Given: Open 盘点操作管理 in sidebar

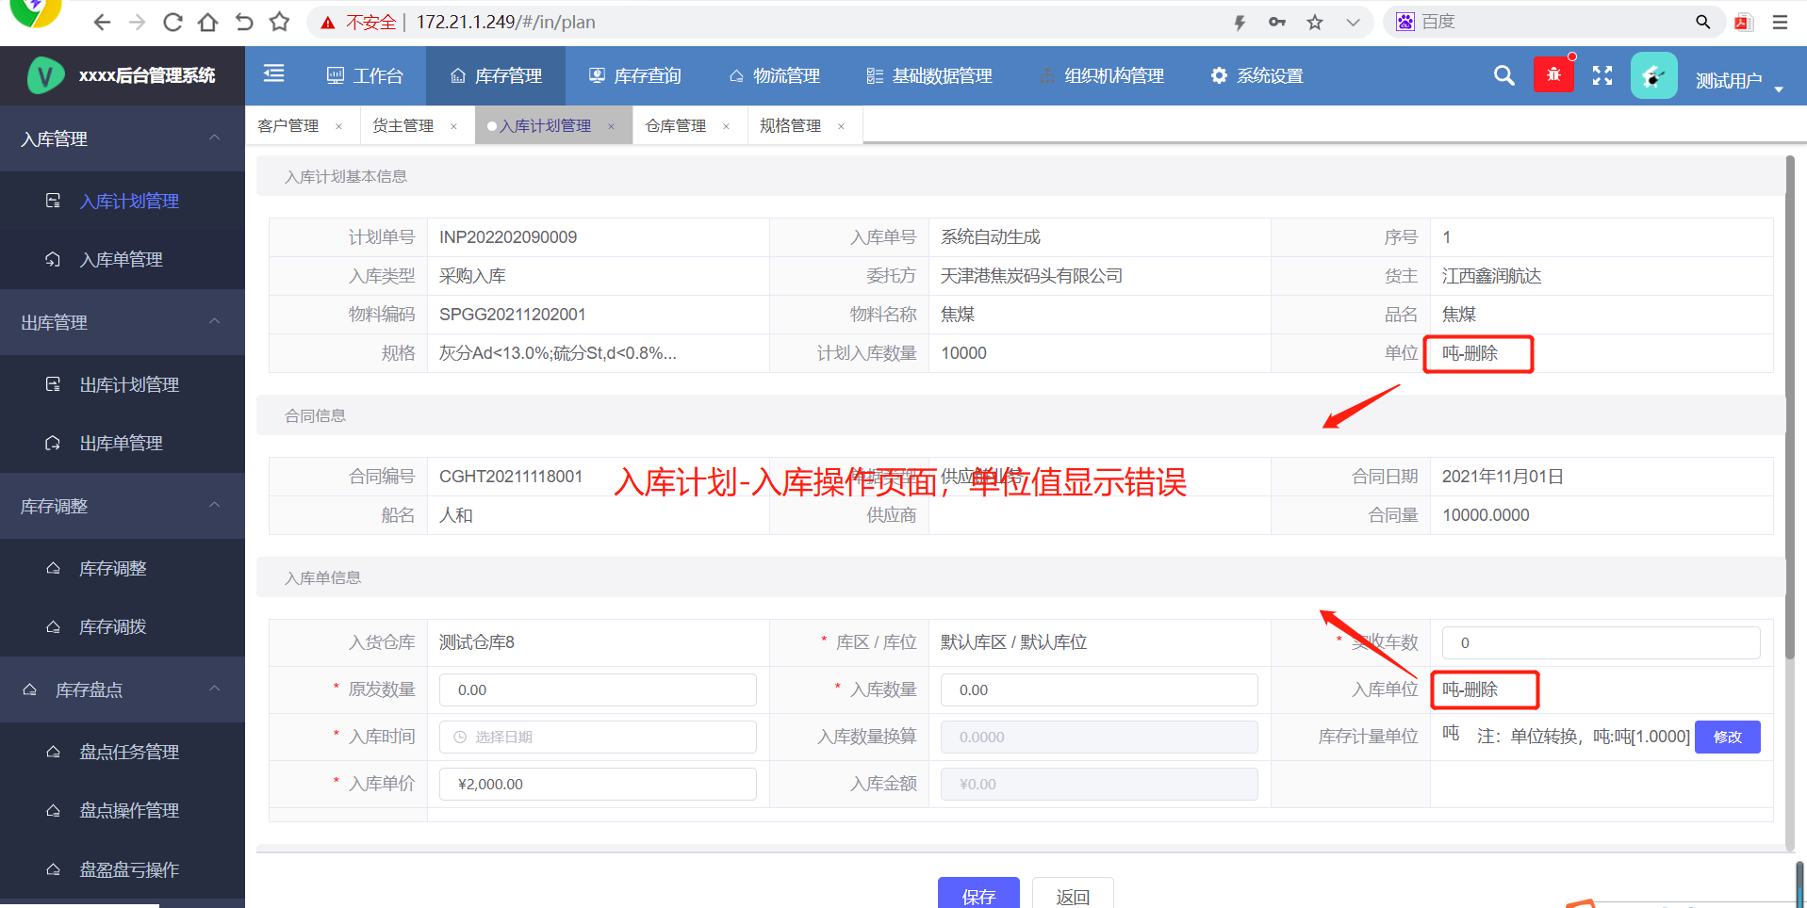Looking at the screenshot, I should click(123, 810).
